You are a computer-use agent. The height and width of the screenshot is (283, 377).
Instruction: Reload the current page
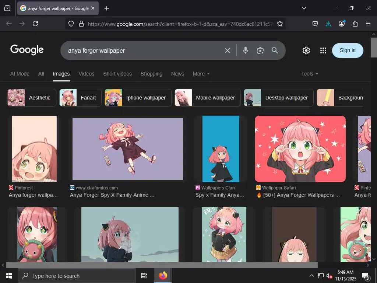click(35, 24)
